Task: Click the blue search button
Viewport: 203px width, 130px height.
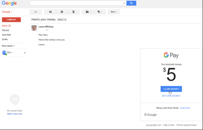Action: (x=131, y=3)
